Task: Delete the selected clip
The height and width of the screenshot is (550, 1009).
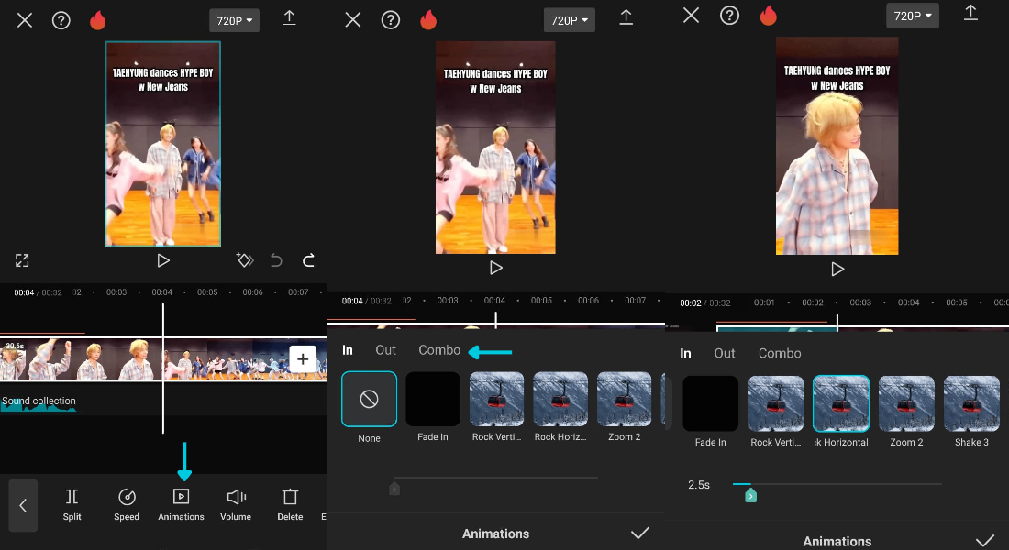Action: (x=290, y=505)
